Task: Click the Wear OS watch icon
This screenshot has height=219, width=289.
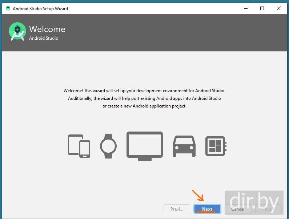Action: point(108,146)
